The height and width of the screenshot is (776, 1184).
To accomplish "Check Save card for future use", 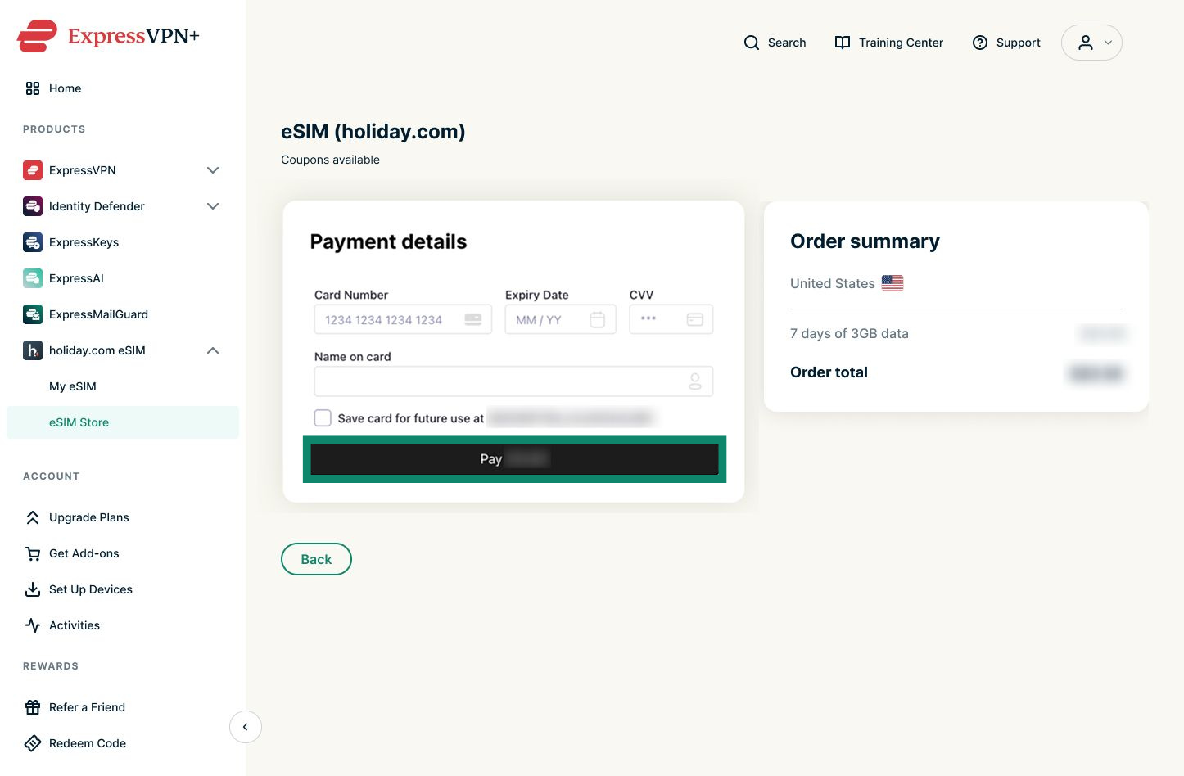I will (323, 418).
